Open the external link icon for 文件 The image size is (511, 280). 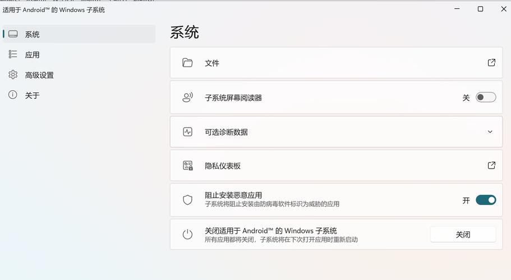click(x=491, y=62)
